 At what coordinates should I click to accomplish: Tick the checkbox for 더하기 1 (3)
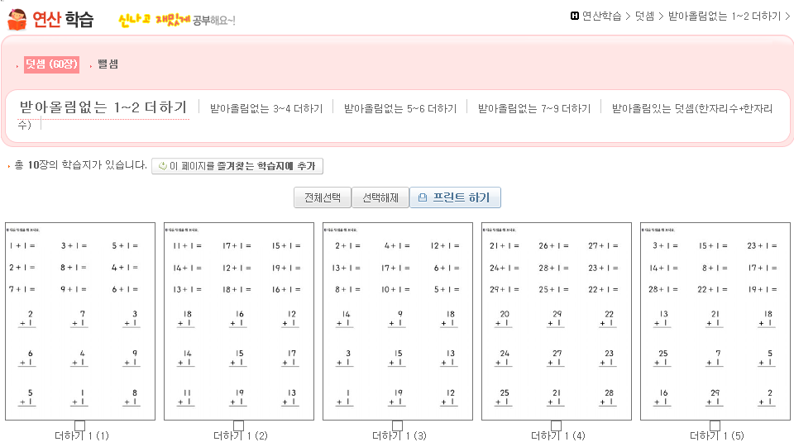tap(397, 425)
